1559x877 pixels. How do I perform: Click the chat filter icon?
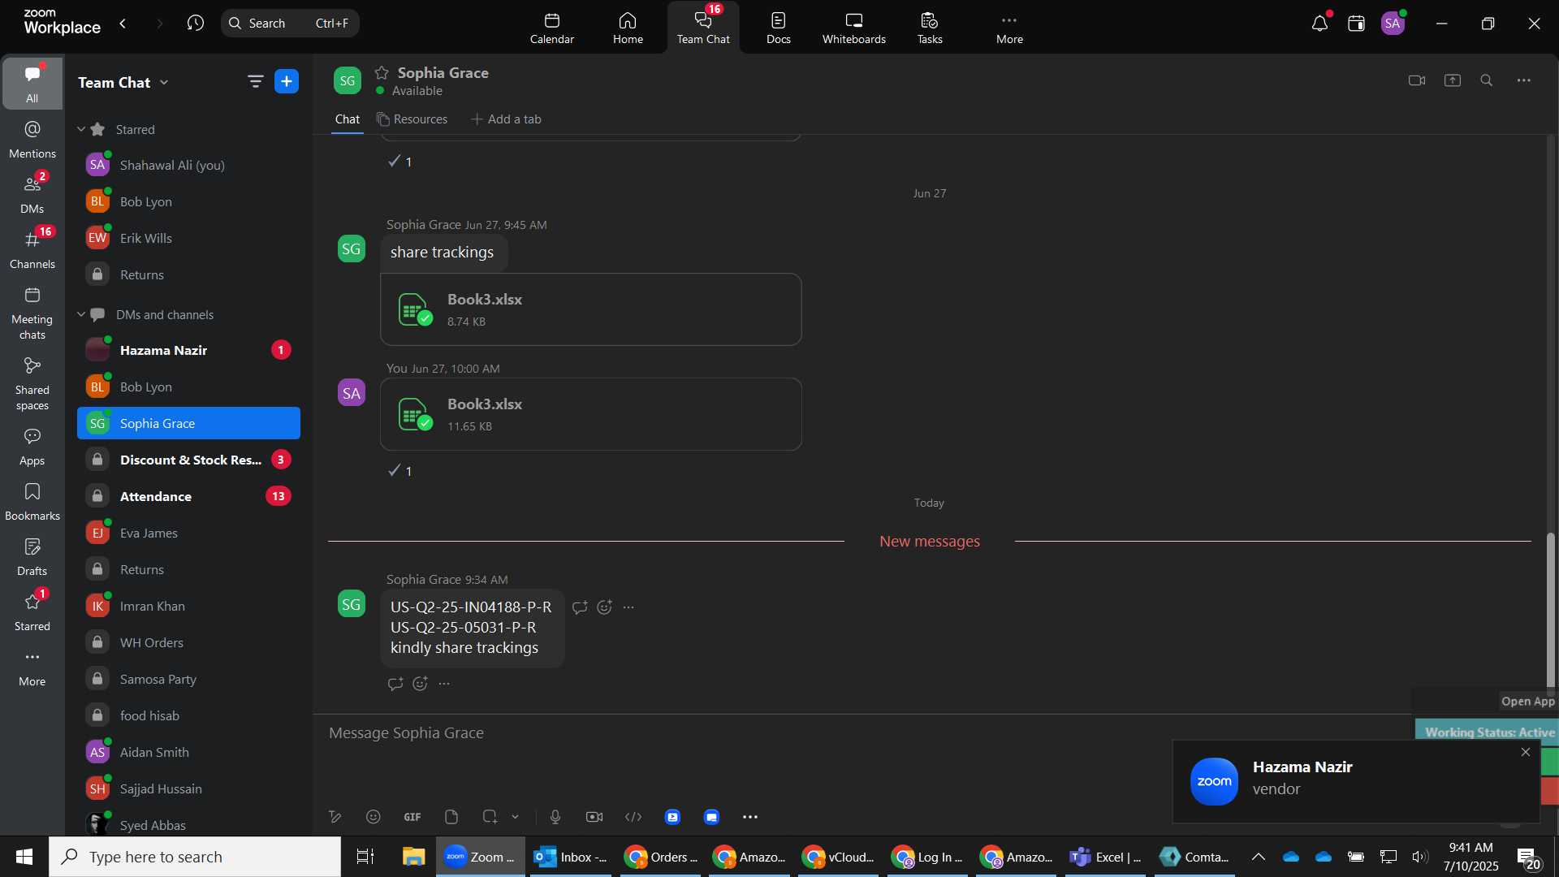(x=255, y=81)
